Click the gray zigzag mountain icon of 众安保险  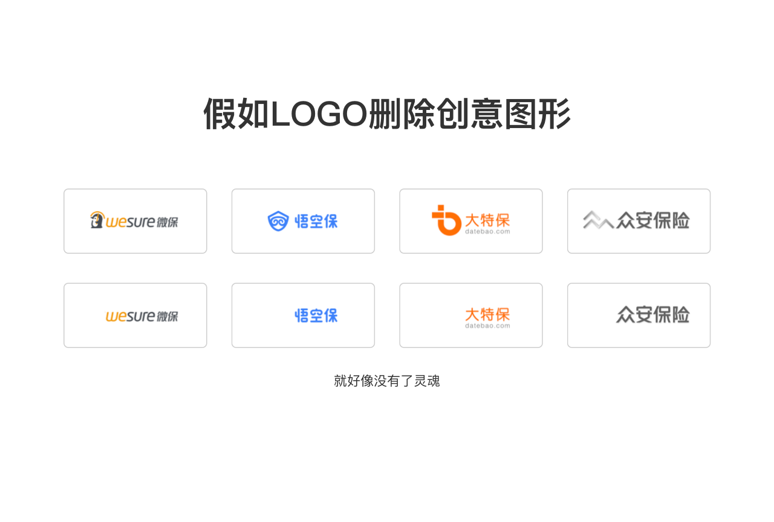598,220
